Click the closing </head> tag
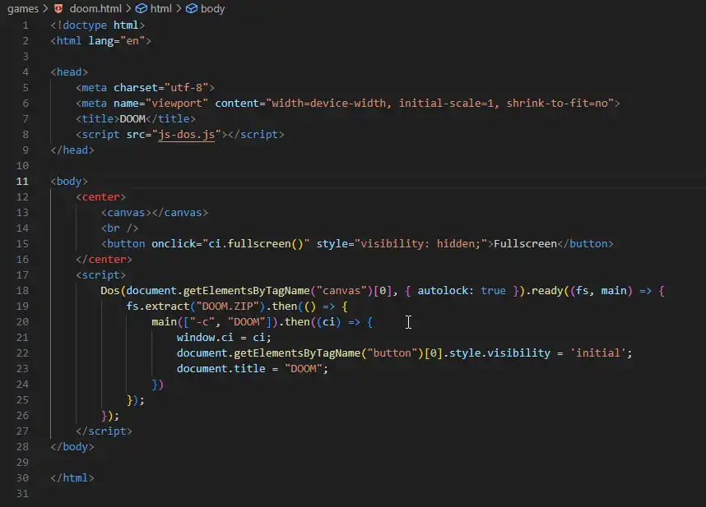 pos(72,150)
